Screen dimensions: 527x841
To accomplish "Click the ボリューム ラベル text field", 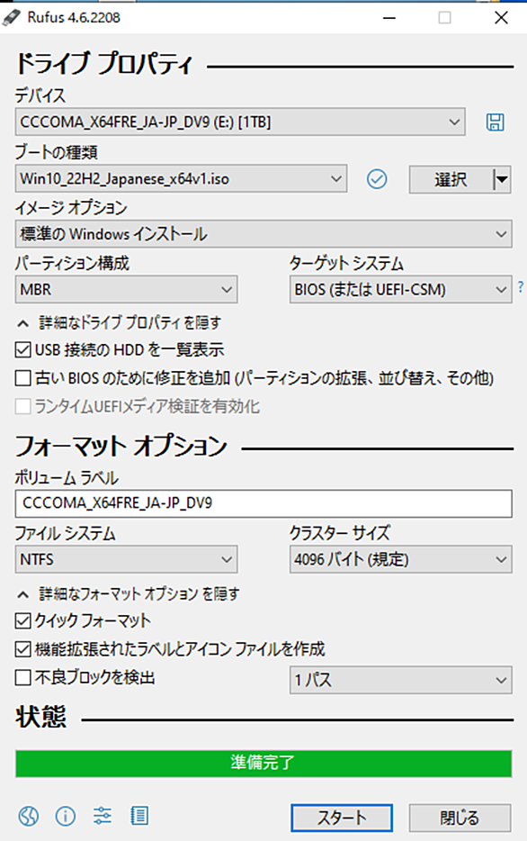I will click(x=263, y=503).
